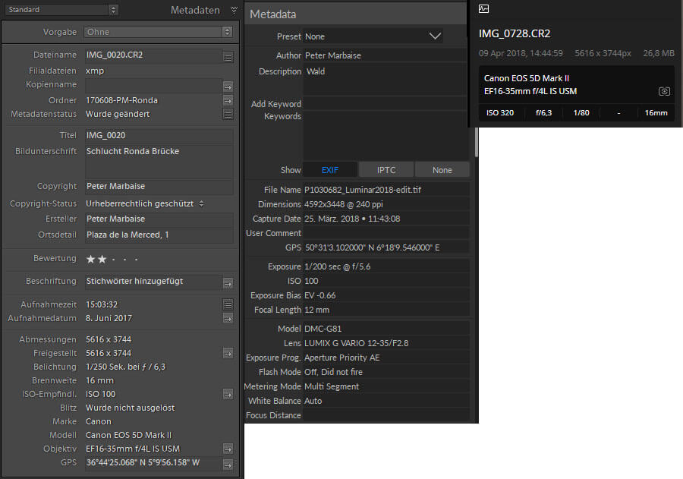The width and height of the screenshot is (683, 479).
Task: Click the Dimensions value 4592x3448 @ 240 ppi
Action: [x=343, y=204]
